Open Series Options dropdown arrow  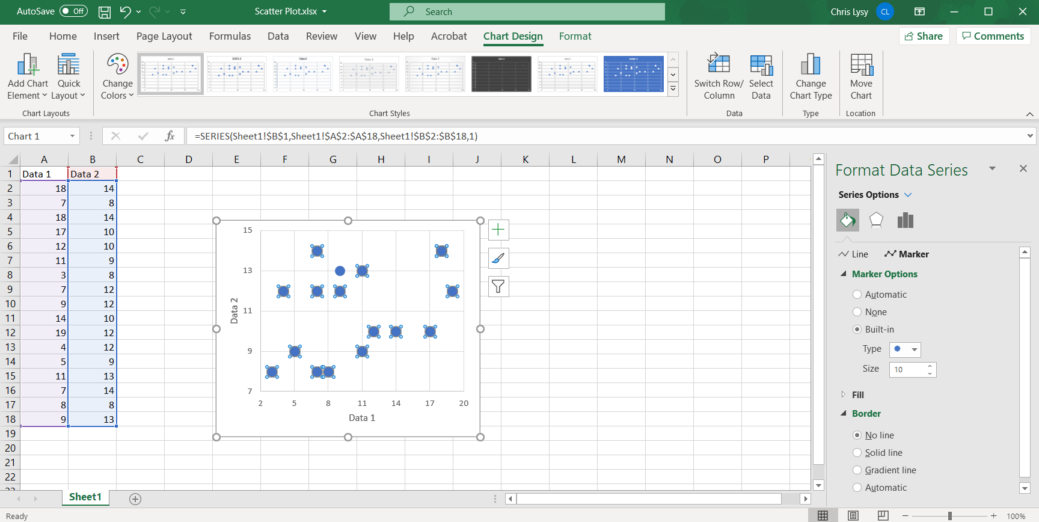click(x=908, y=195)
